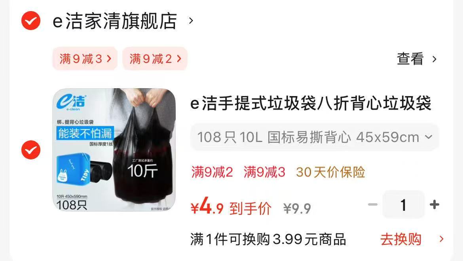The height and width of the screenshot is (261, 463).
Task: Decrease quantity with the minus icon
Action: (373, 204)
